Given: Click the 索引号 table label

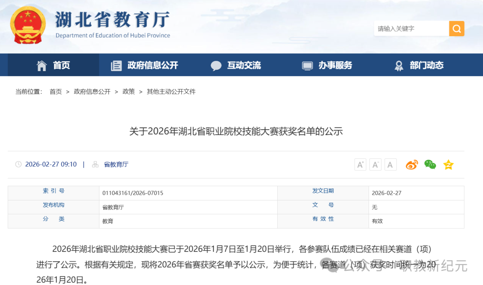Looking at the screenshot, I should click(54, 191).
